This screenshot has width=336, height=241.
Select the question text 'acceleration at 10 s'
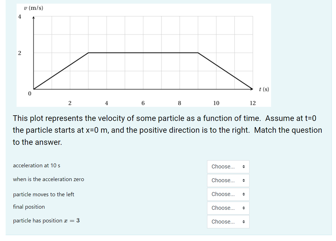(36, 165)
